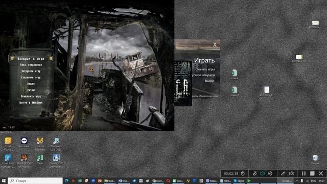The height and width of the screenshot is (184, 327).
Task: Open the Excel desktop shortcut
Action: [x=40, y=159]
